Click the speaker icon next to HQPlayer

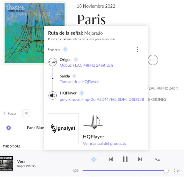[53, 95]
